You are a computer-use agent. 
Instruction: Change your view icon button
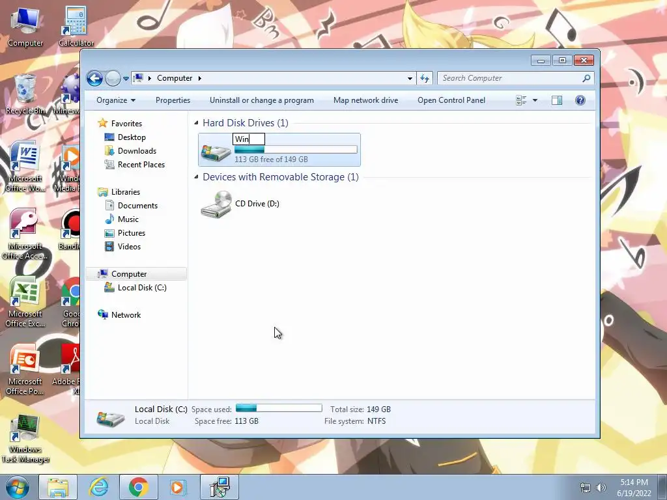[x=521, y=100]
